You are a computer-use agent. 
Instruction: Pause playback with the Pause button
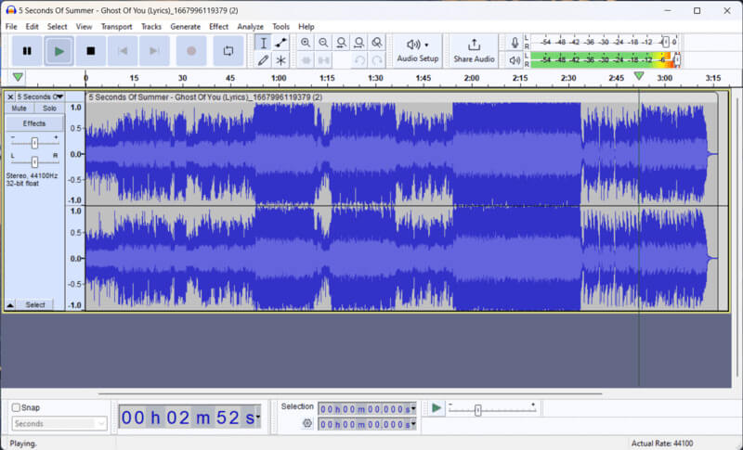point(27,51)
